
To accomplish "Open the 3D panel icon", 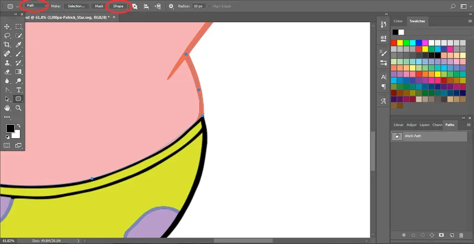I will [x=384, y=38].
